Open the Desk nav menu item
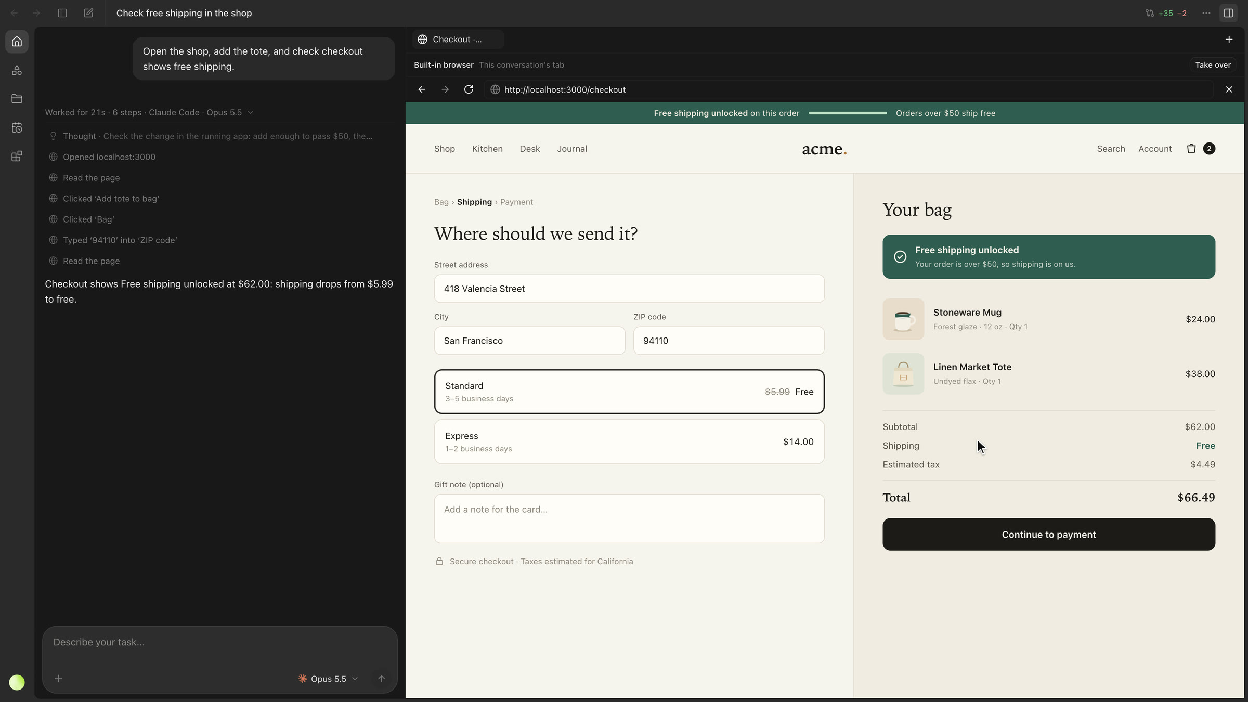 click(530, 149)
